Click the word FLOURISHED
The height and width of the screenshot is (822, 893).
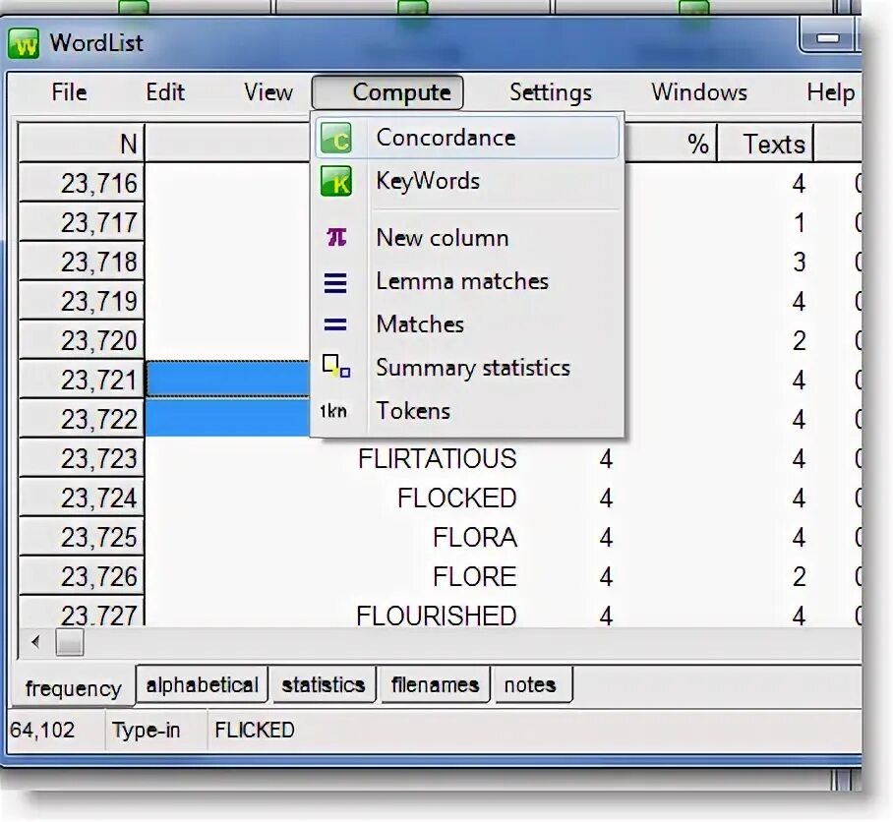[x=437, y=616]
